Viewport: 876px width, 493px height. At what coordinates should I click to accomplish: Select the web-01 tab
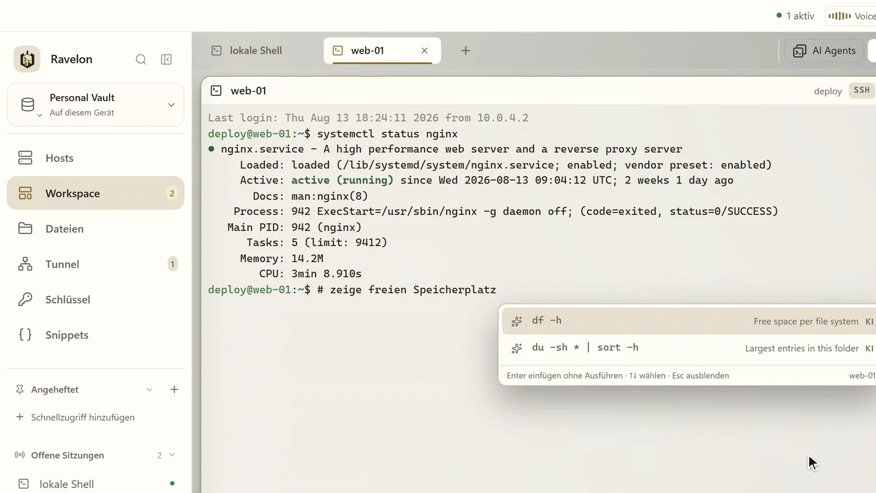[383, 51]
